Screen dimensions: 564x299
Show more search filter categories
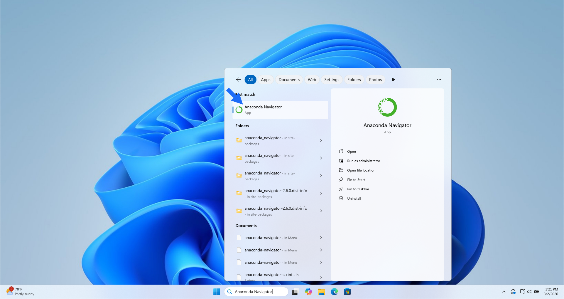[394, 79]
